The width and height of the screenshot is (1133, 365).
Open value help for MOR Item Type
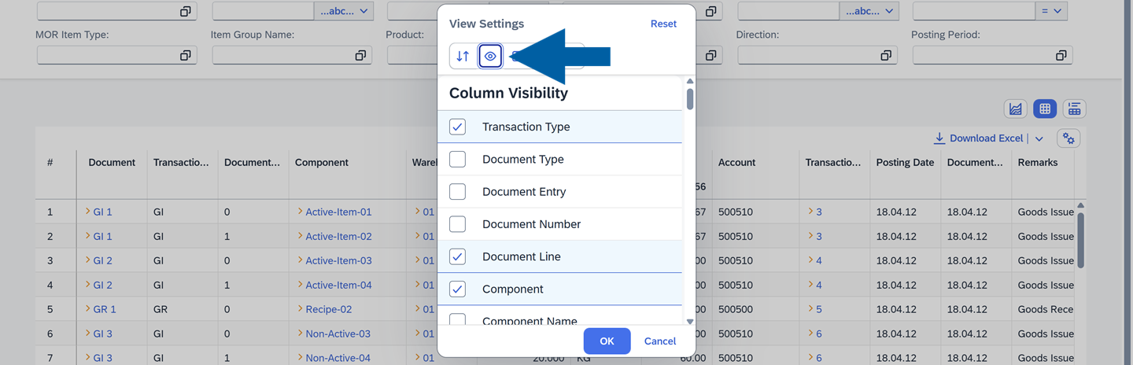(x=185, y=55)
